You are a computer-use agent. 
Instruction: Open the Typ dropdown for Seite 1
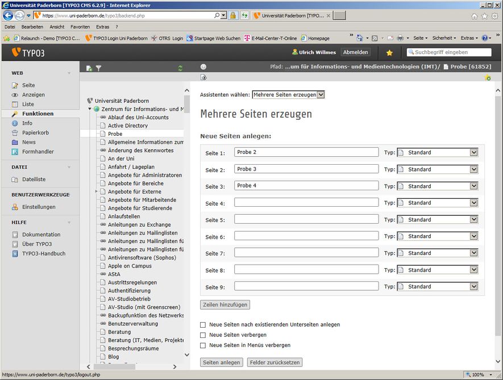pos(438,152)
